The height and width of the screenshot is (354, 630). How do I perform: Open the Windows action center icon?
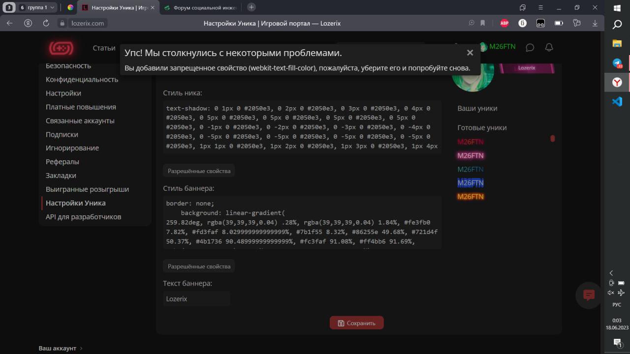click(617, 342)
